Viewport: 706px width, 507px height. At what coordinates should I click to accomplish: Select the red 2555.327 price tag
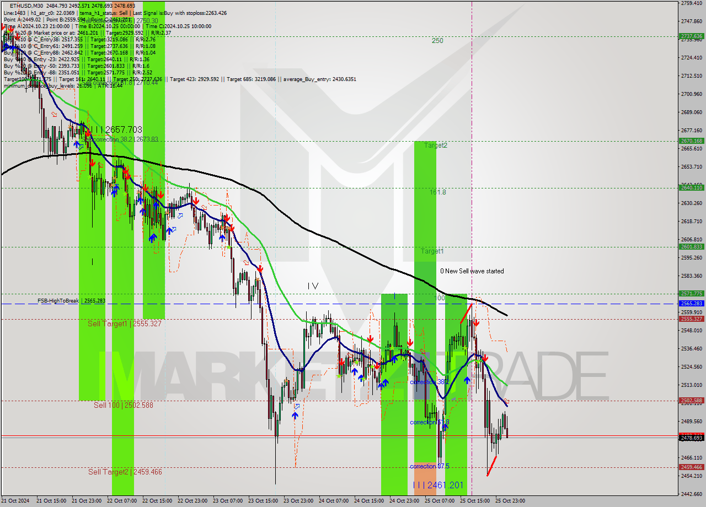tap(692, 319)
